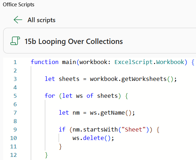The image size is (196, 160).
Task: Click the 'sheets' variable in line 3
Action: pyautogui.click(x=69, y=79)
